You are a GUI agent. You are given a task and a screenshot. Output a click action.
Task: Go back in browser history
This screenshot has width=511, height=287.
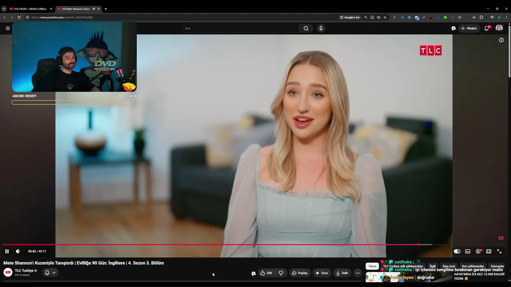click(4, 17)
